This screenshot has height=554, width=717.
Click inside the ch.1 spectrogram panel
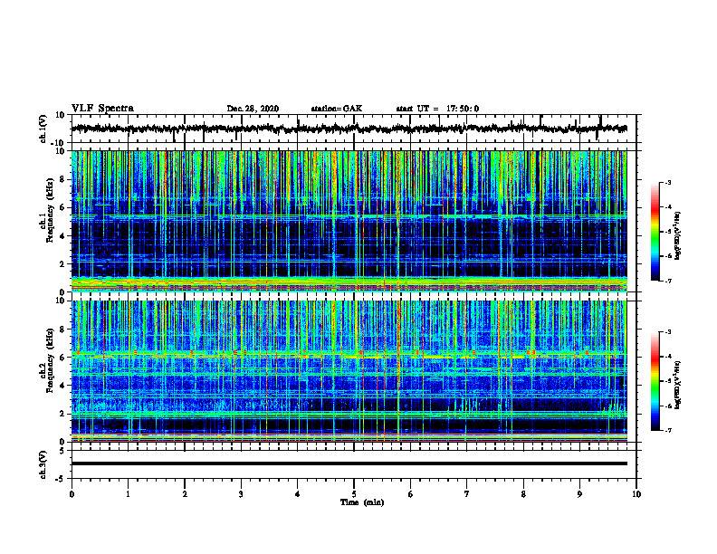coord(349,221)
